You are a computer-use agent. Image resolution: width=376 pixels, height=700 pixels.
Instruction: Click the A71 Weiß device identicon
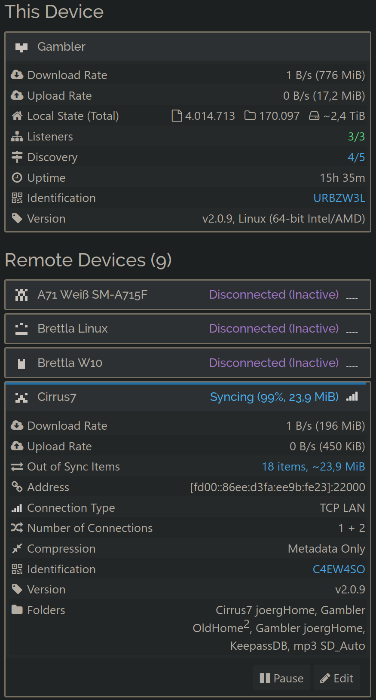21,295
